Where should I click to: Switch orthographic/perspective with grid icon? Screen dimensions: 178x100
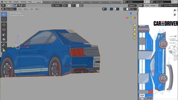[135, 38]
